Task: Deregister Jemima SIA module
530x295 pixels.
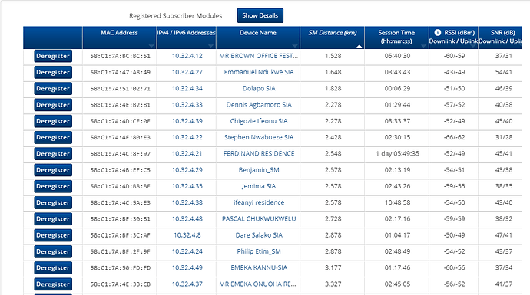Action: tap(53, 186)
